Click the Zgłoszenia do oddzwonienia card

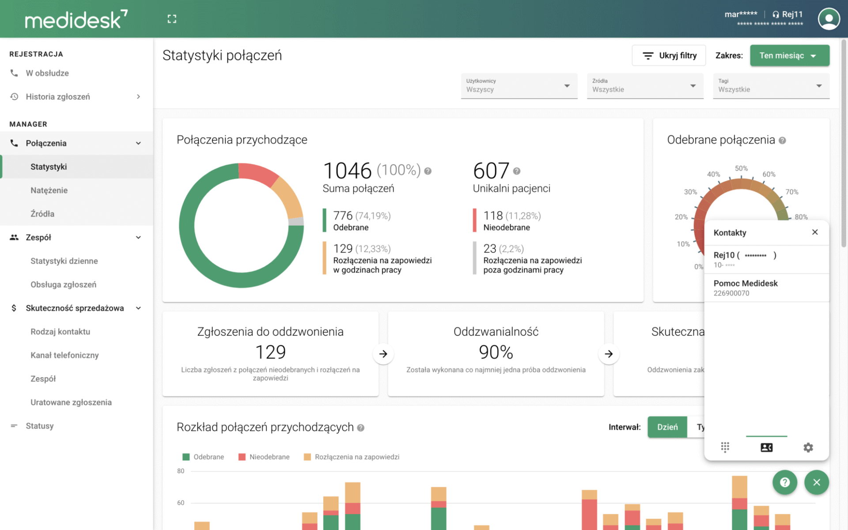pyautogui.click(x=270, y=354)
